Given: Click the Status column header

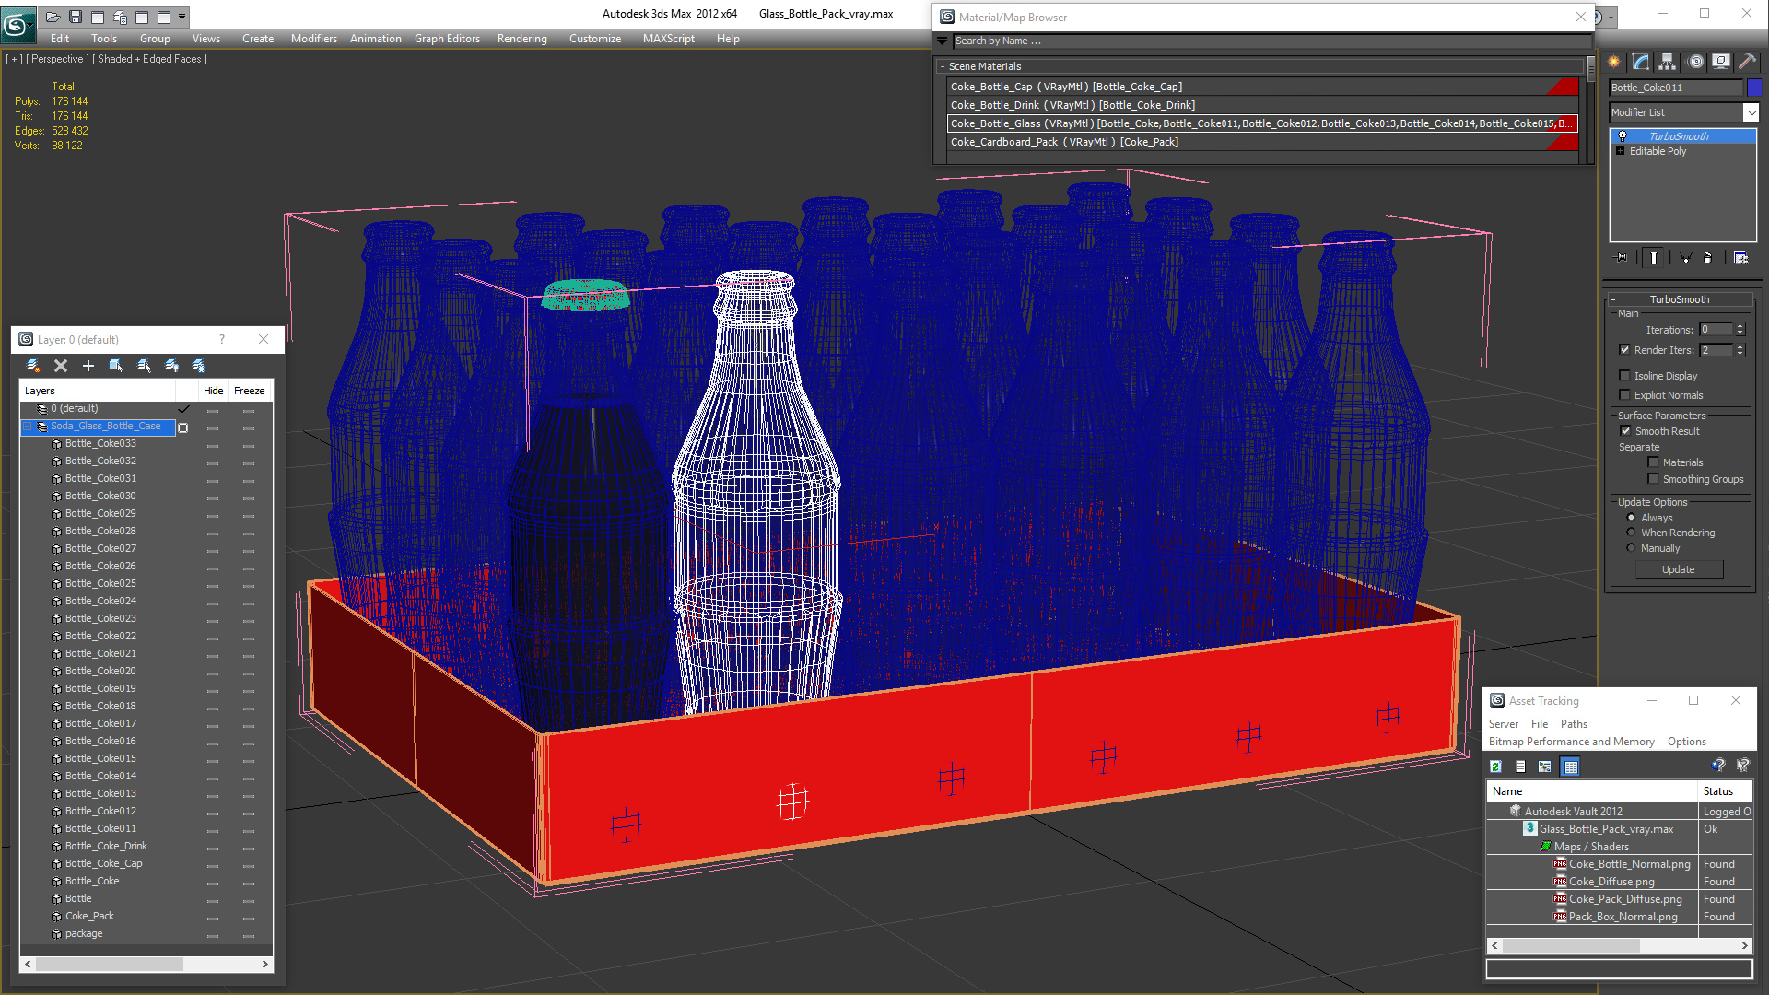Looking at the screenshot, I should click(1725, 791).
